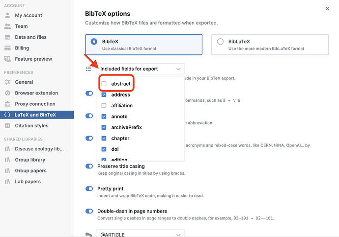
Task: Uncheck the annote field checkbox
Action: pos(104,117)
